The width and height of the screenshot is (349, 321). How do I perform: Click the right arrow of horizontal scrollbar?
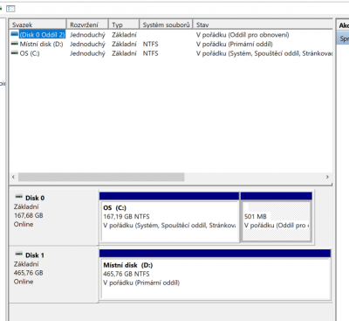coord(327,177)
